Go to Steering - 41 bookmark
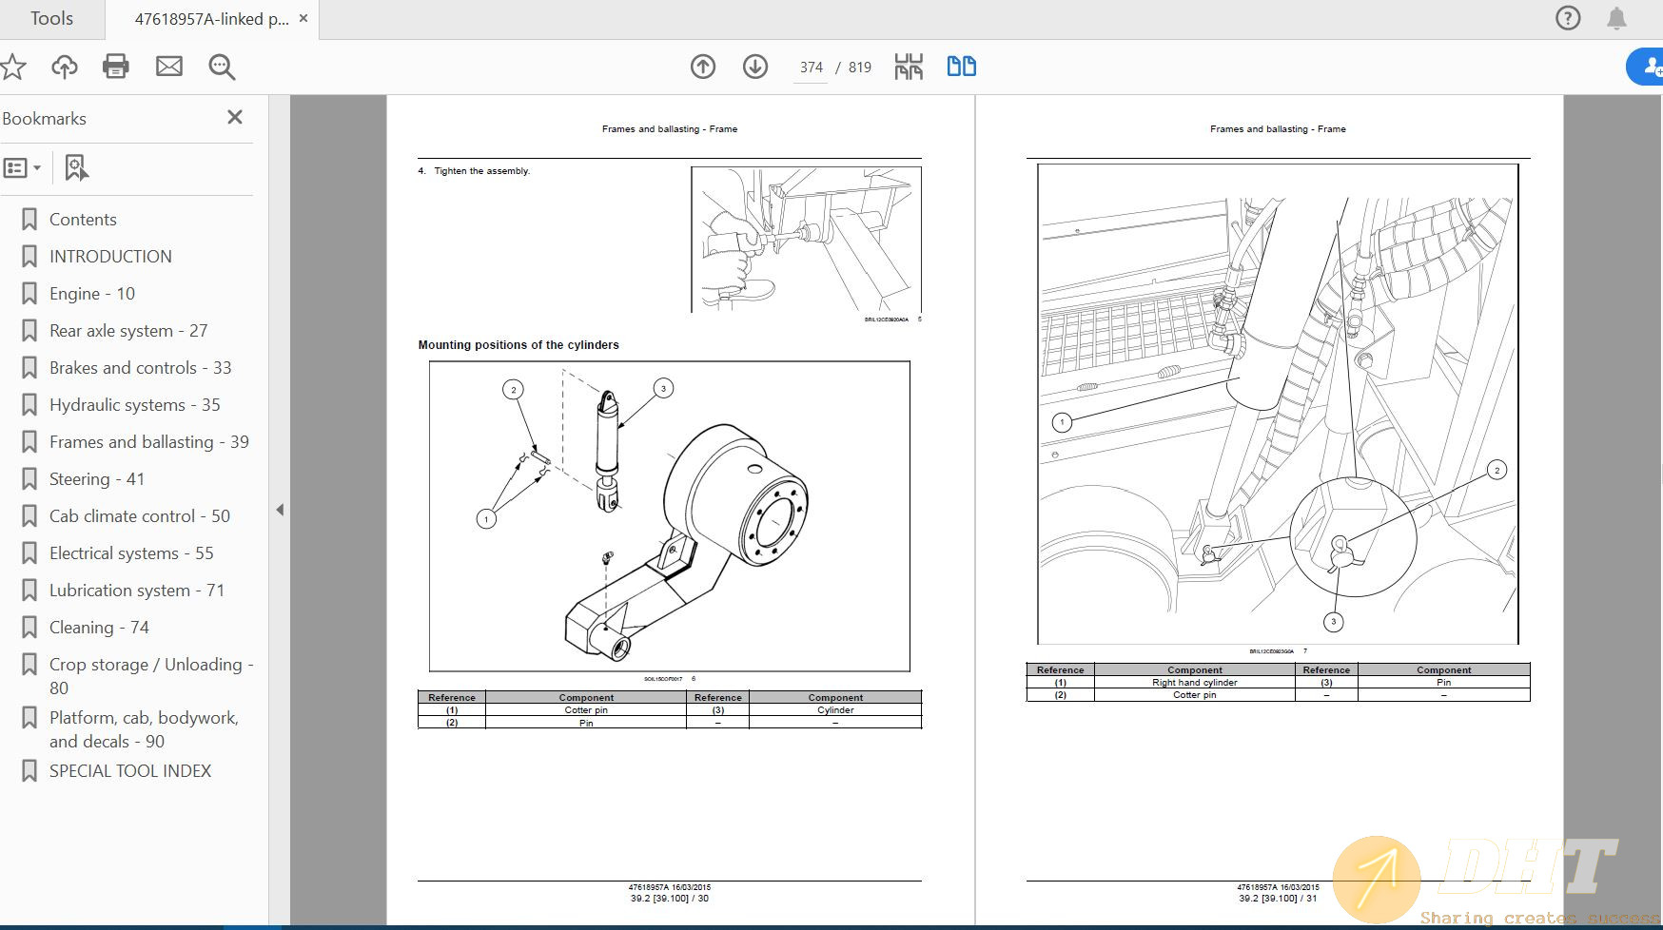Image resolution: width=1663 pixels, height=930 pixels. pos(97,479)
